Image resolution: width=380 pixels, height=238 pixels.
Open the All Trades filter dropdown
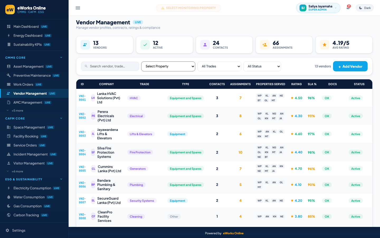[x=219, y=66]
